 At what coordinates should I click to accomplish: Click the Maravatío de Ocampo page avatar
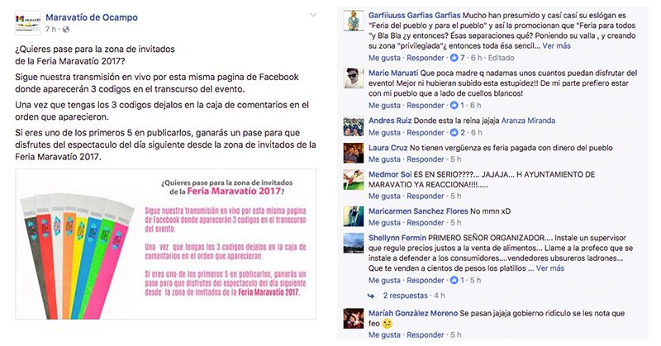(x=28, y=23)
